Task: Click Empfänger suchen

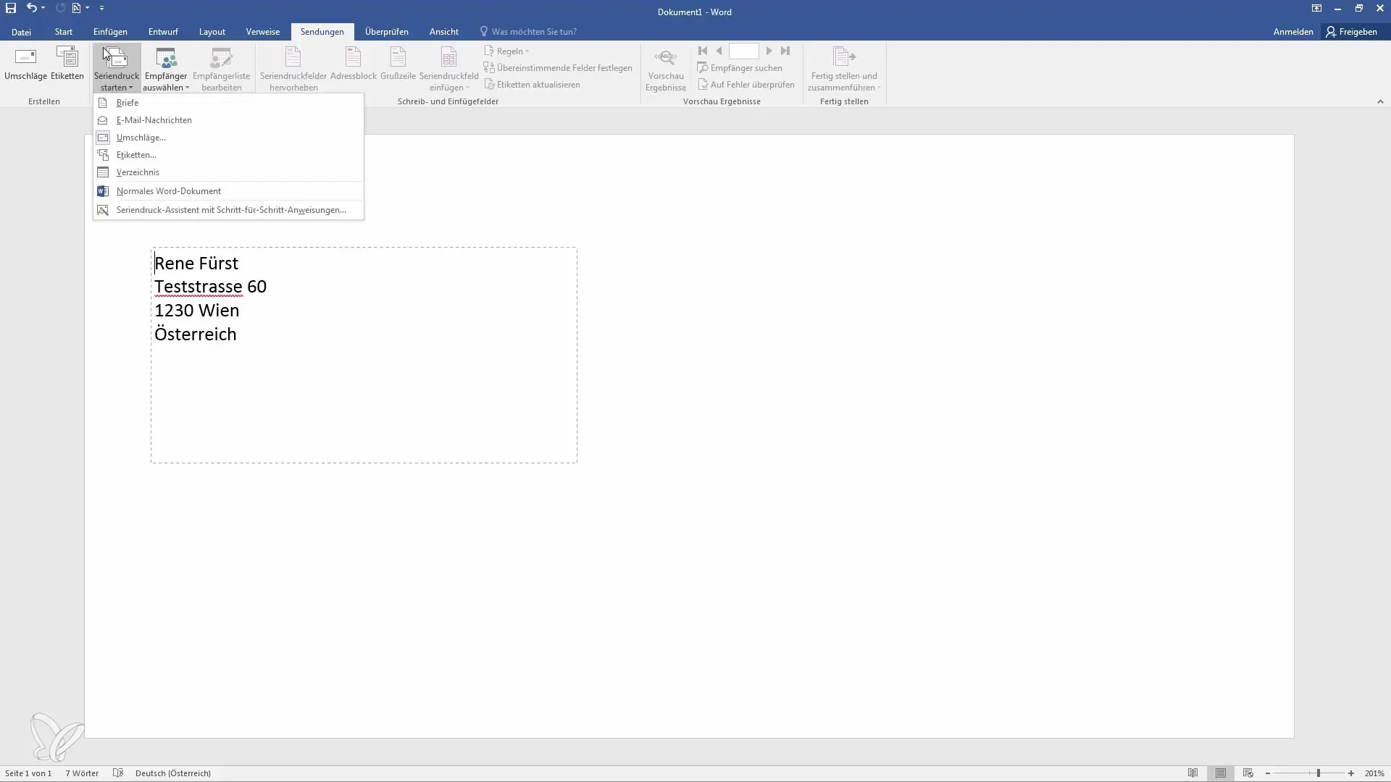Action: pyautogui.click(x=740, y=68)
